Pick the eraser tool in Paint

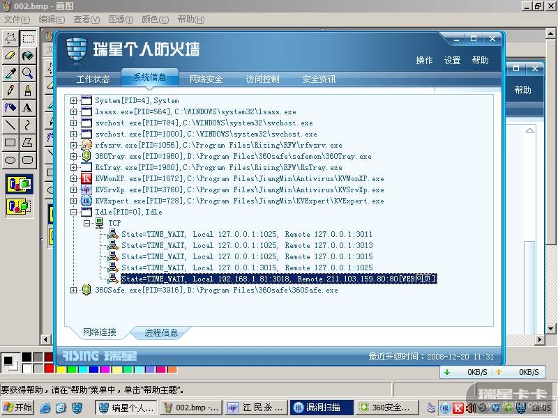click(10, 56)
